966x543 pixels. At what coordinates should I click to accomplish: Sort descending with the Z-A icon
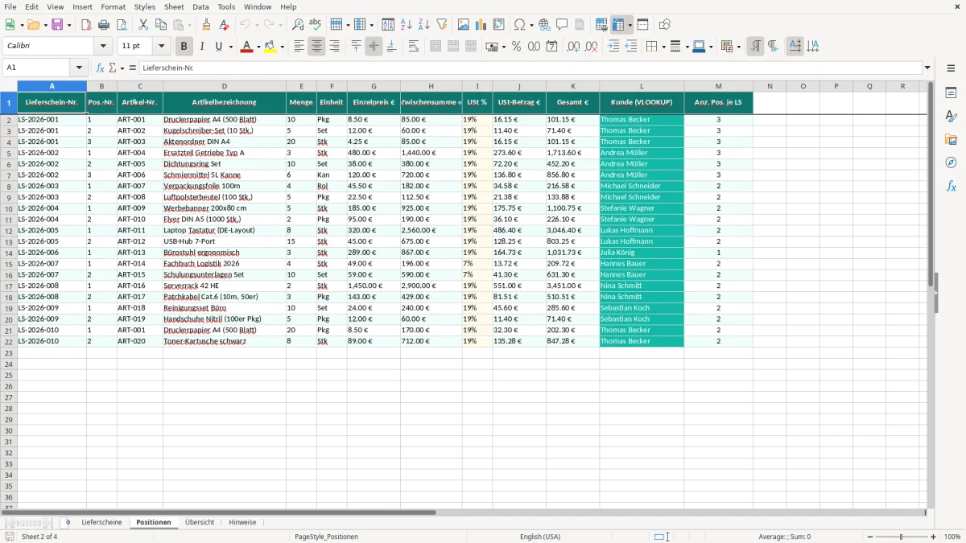coord(424,25)
